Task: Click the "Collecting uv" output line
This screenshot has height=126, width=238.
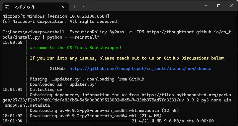Action: 46,90
